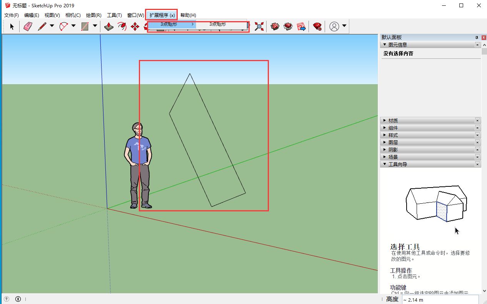
Task: Select the Push/Pull tool
Action: tap(109, 27)
